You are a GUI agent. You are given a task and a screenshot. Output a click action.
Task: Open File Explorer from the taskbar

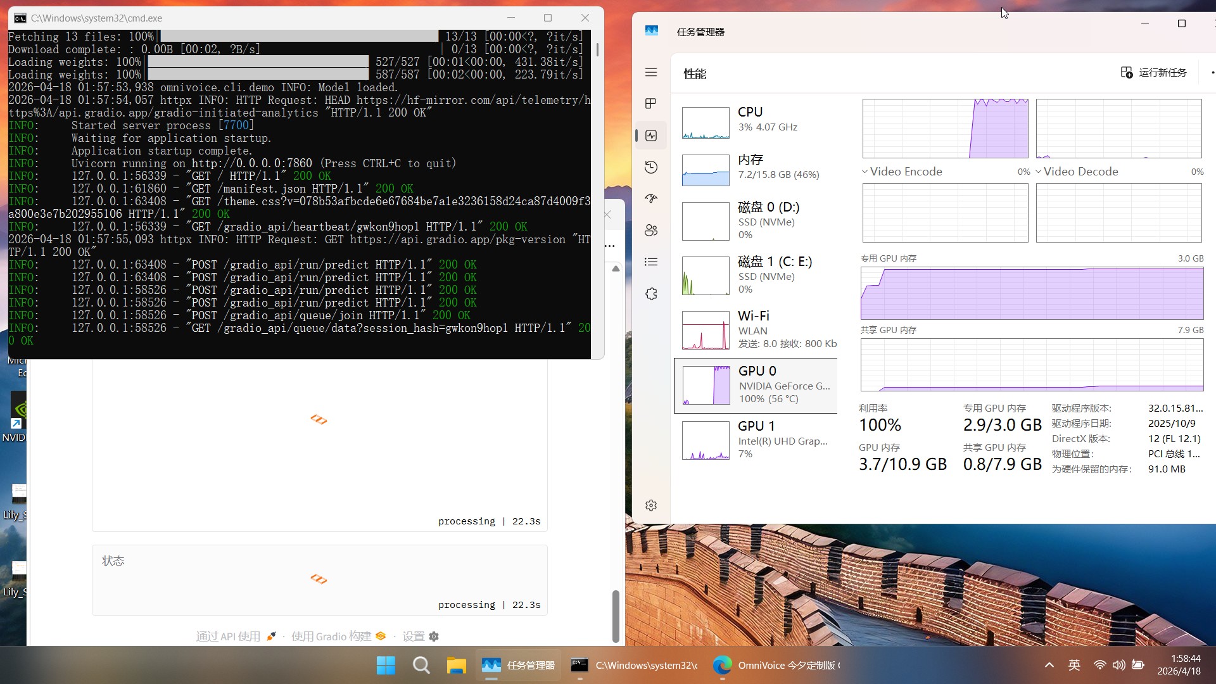pyautogui.click(x=456, y=665)
